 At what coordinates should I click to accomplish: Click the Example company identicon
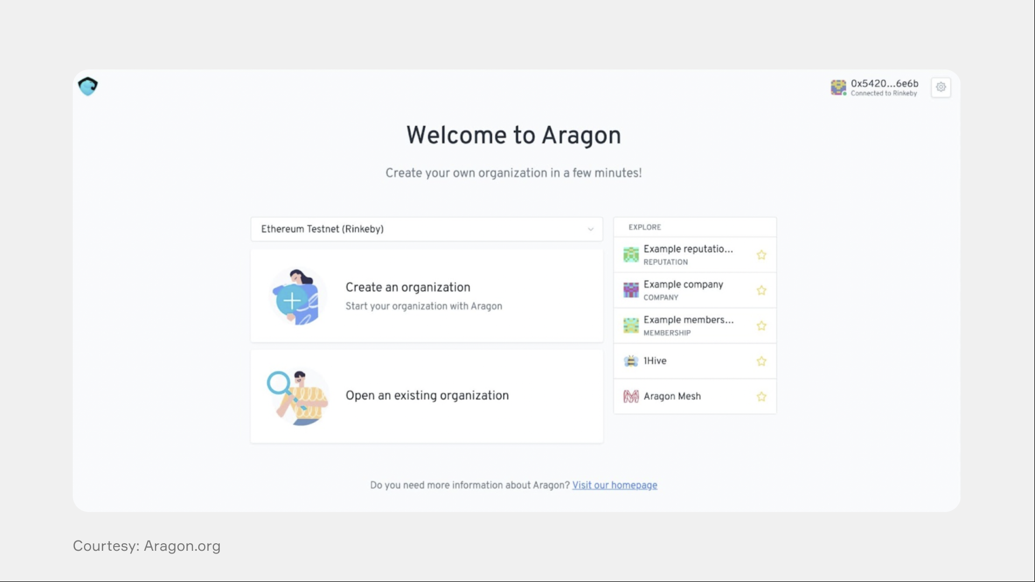point(631,290)
